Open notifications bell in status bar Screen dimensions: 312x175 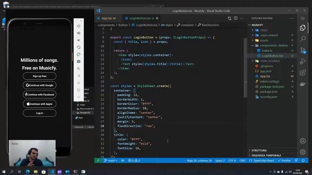click(303, 160)
